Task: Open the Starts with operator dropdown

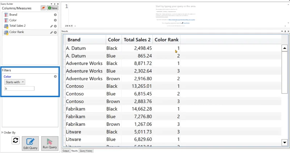Action: tap(14, 82)
